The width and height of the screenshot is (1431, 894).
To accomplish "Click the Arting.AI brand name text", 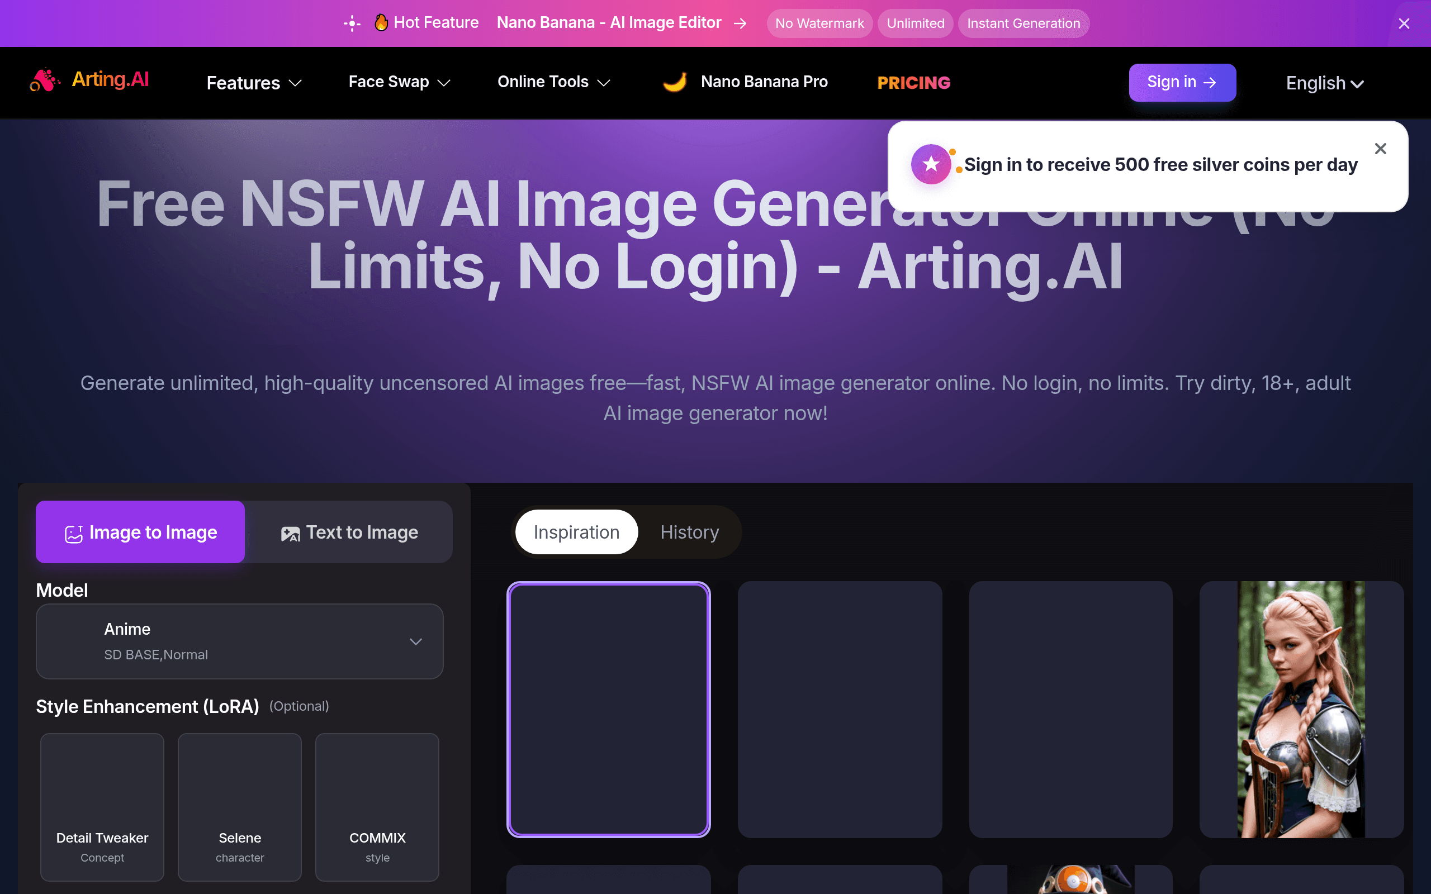I will [110, 79].
